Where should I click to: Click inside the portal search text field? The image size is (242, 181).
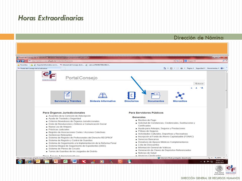(167, 83)
